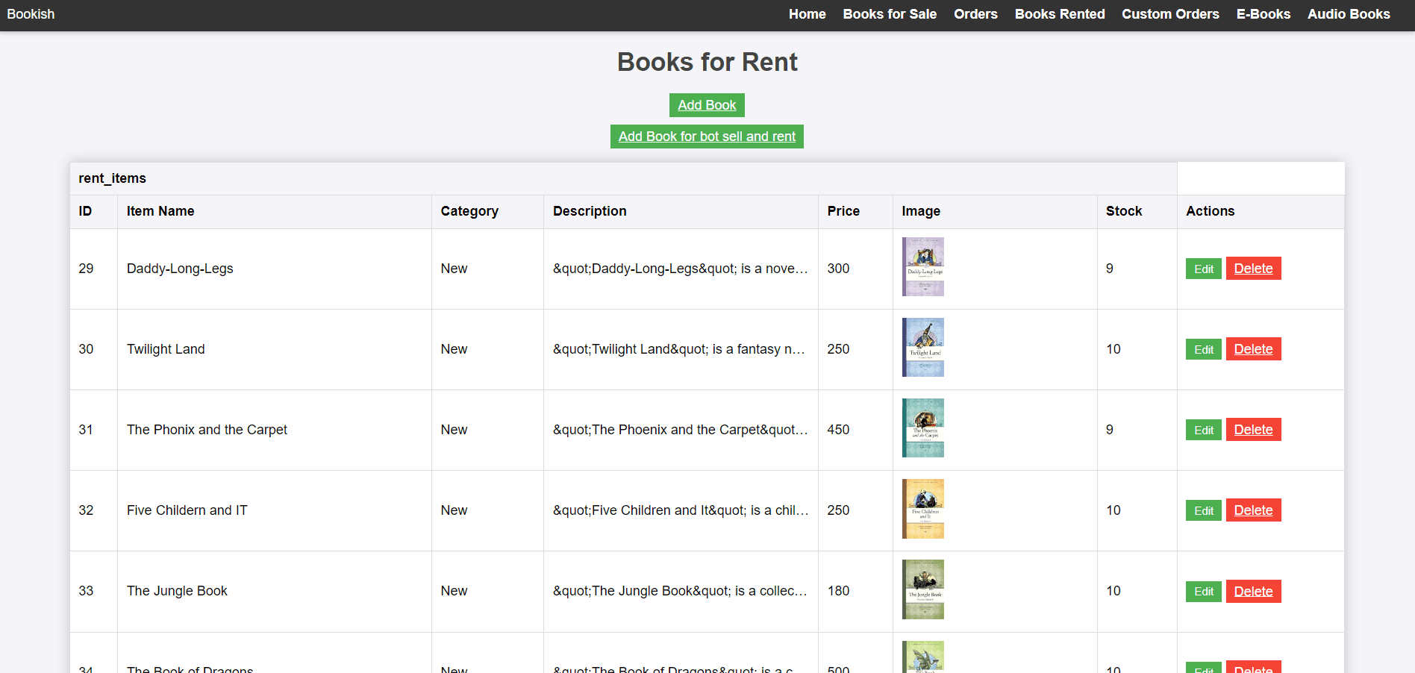
Task: Open Books for Sale page
Action: 890,14
